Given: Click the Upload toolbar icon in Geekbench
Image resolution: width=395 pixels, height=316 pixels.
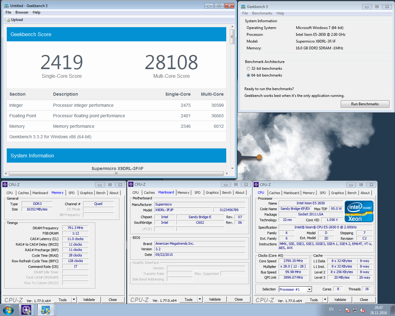Looking at the screenshot, I should tap(8, 20).
